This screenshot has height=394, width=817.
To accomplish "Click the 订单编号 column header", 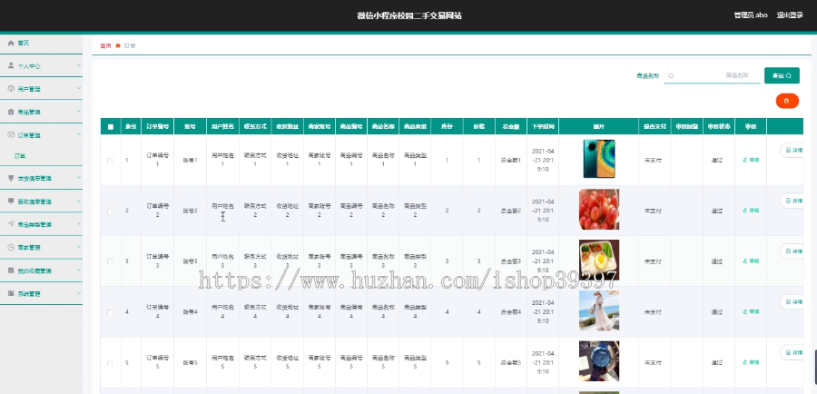I will 157,127.
